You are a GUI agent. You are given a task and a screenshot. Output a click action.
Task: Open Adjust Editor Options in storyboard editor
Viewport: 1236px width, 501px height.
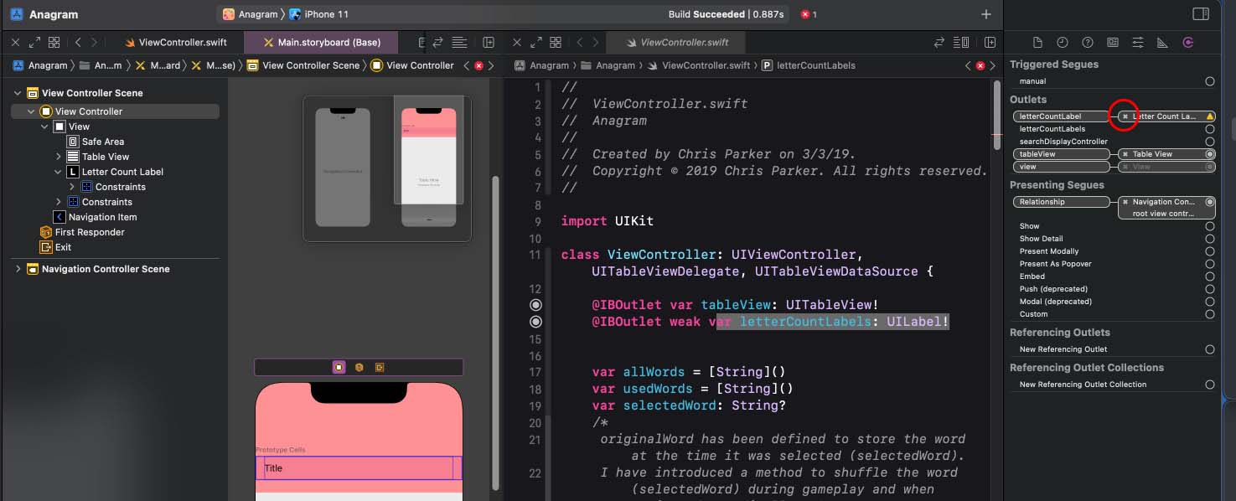459,42
